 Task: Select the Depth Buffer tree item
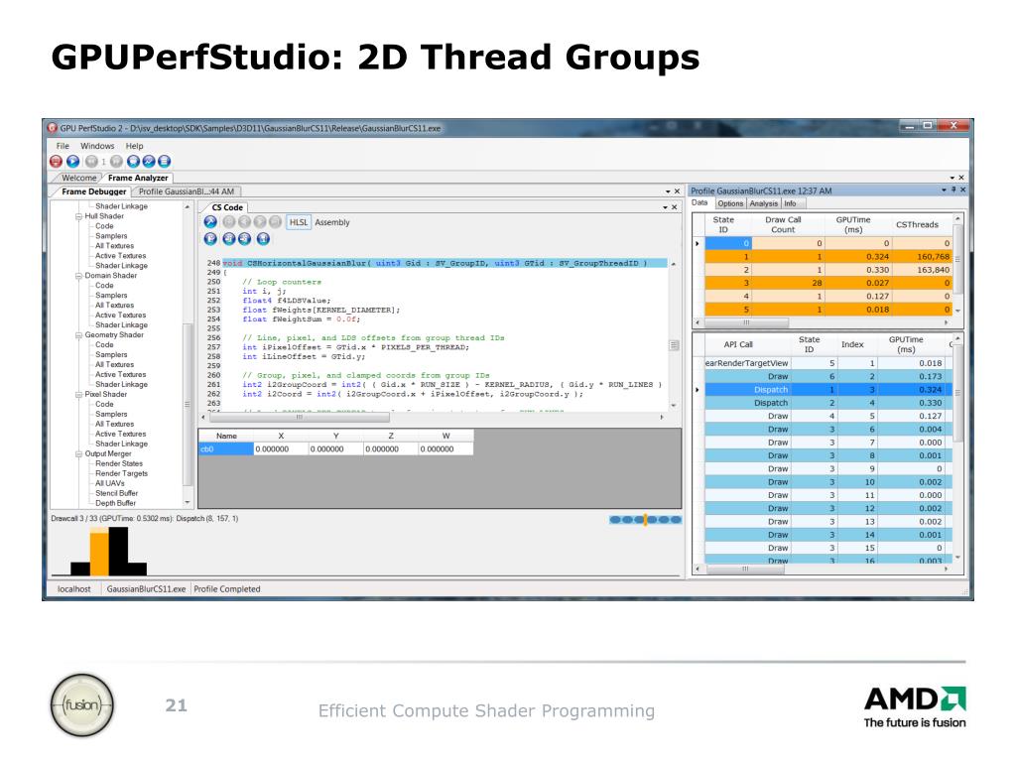point(116,503)
